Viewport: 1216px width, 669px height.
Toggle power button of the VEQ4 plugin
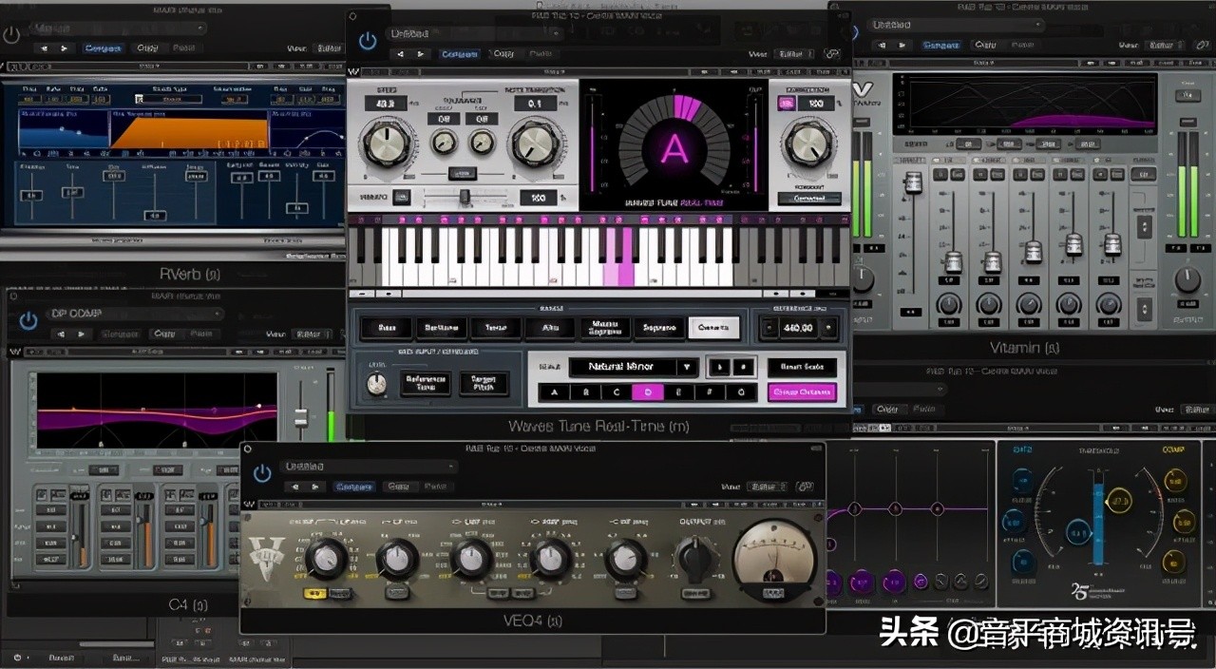tap(262, 473)
